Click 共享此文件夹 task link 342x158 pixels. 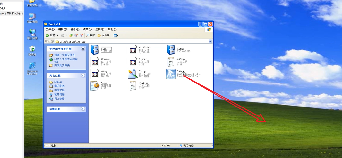(x=62, y=65)
